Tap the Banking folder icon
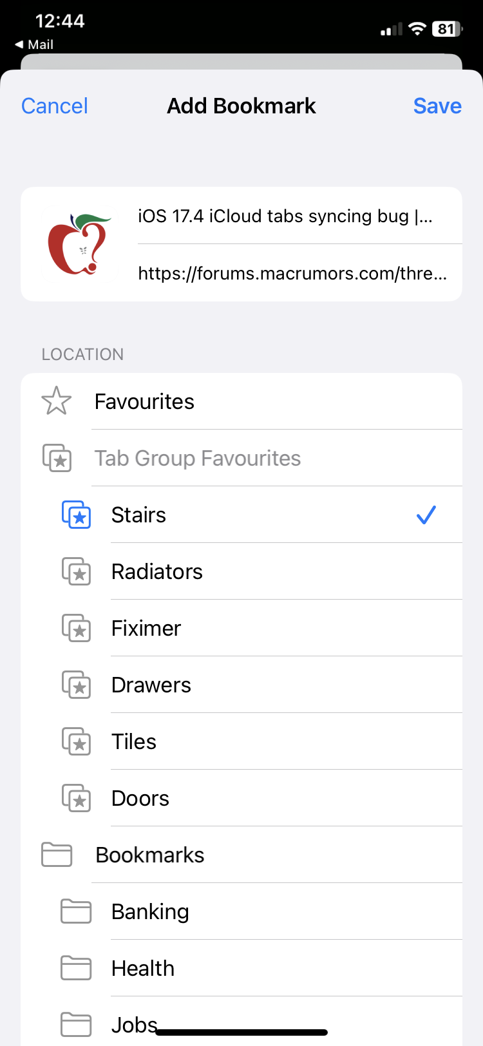The image size is (483, 1046). click(x=76, y=911)
